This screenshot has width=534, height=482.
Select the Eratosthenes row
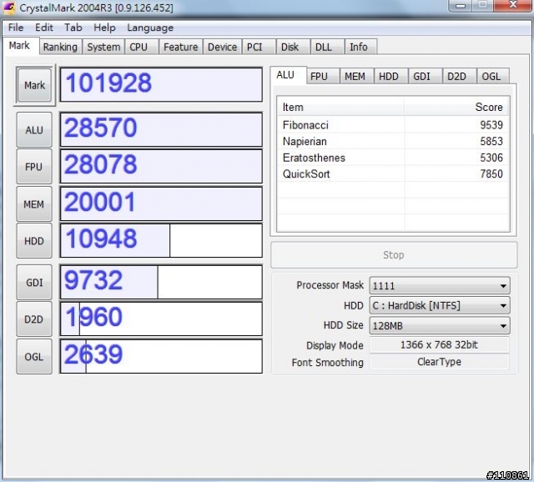[393, 158]
